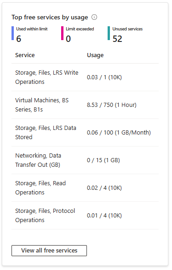Click the info icon beside the title
Screen dimensions: 172x270
(x=94, y=17)
